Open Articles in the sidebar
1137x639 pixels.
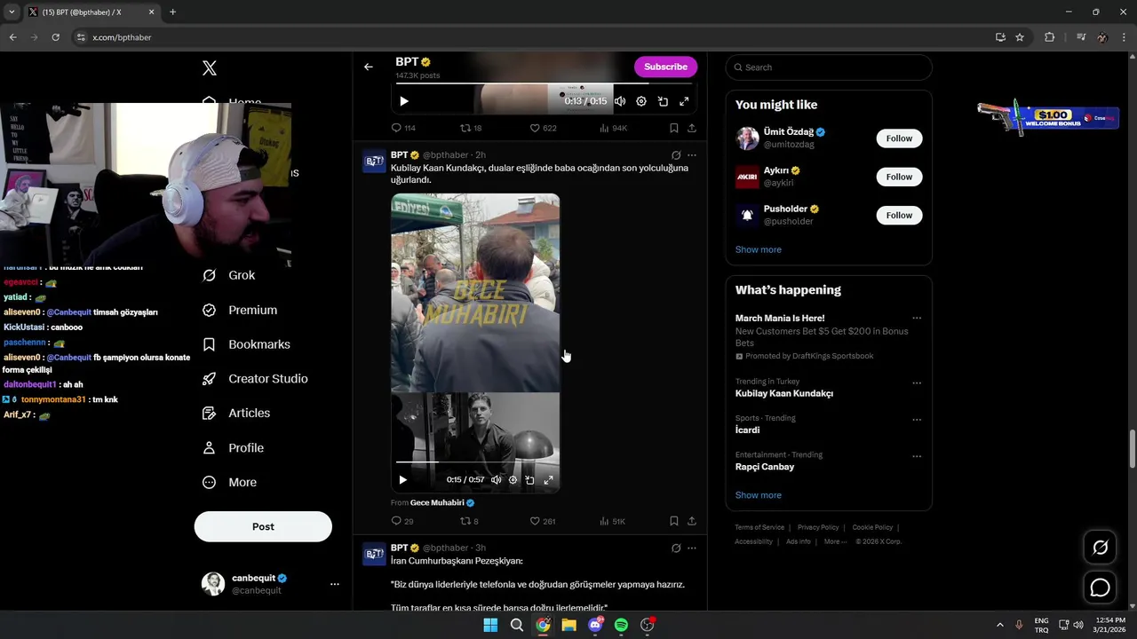pos(236,413)
